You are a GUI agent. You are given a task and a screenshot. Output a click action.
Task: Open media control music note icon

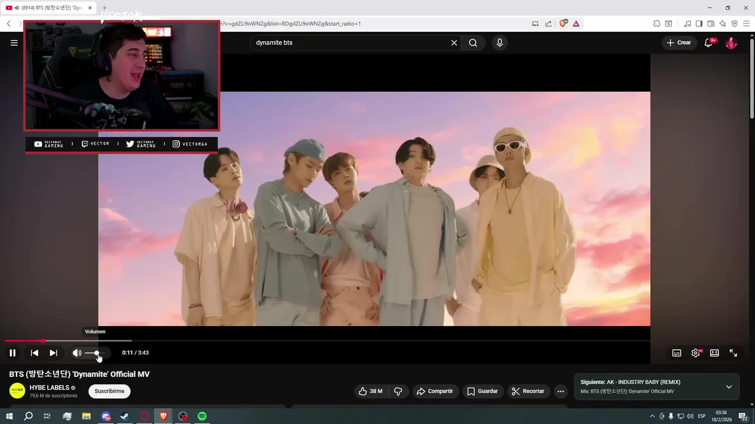pos(687,24)
